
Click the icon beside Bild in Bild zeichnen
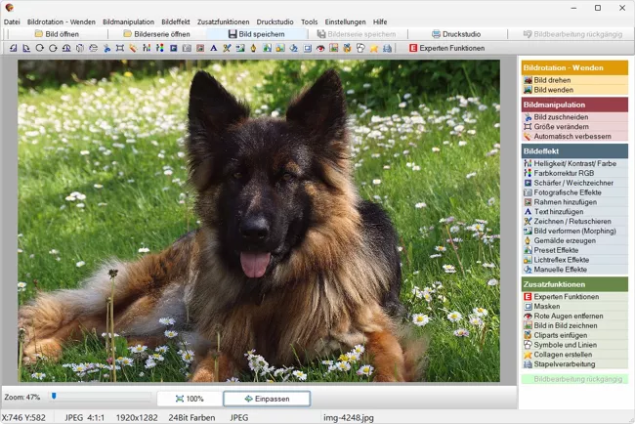pyautogui.click(x=528, y=325)
